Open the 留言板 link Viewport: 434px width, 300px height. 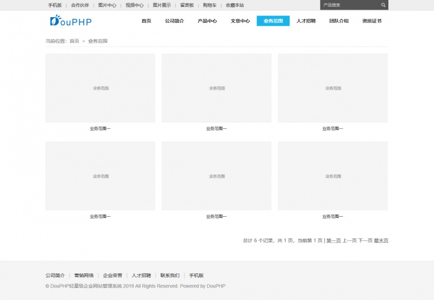pyautogui.click(x=187, y=5)
